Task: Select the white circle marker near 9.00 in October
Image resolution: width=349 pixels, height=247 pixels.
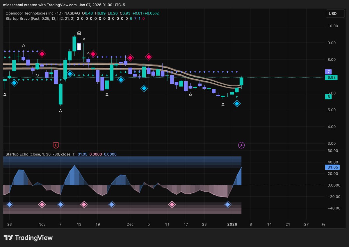Action: coord(24,46)
